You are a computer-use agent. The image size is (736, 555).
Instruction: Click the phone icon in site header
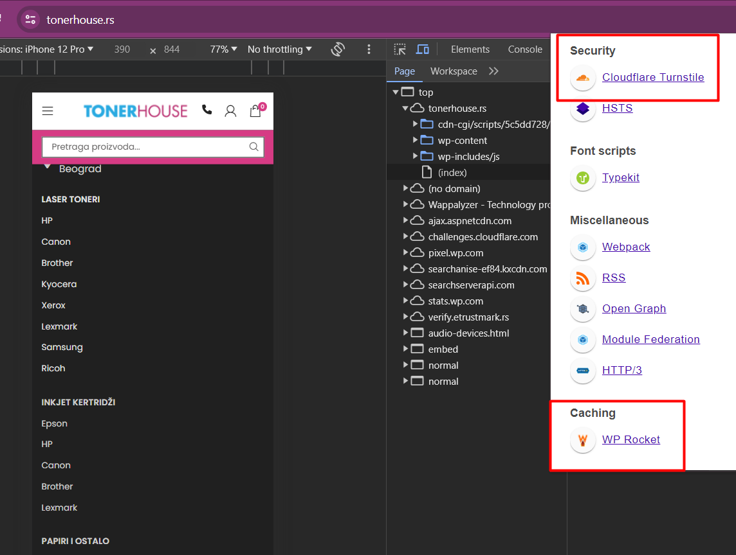(207, 110)
